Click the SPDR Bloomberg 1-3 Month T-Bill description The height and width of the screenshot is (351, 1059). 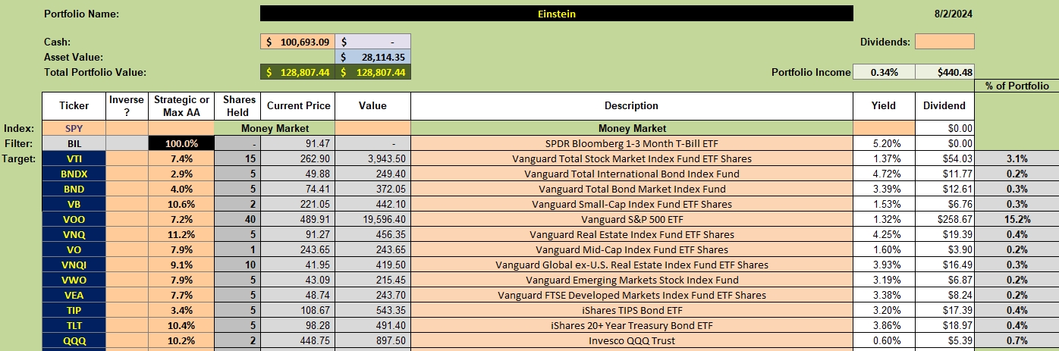point(631,143)
